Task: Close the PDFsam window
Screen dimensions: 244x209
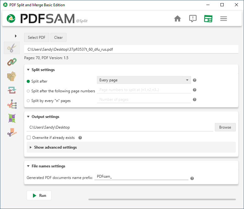Action: click(x=236, y=5)
